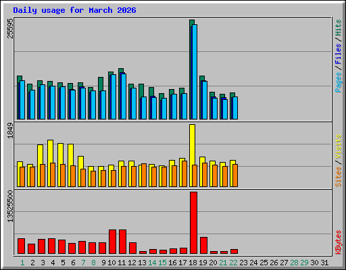Click the orange Sites bar for day 22
The image size is (346, 270).
pyautogui.click(x=235, y=175)
